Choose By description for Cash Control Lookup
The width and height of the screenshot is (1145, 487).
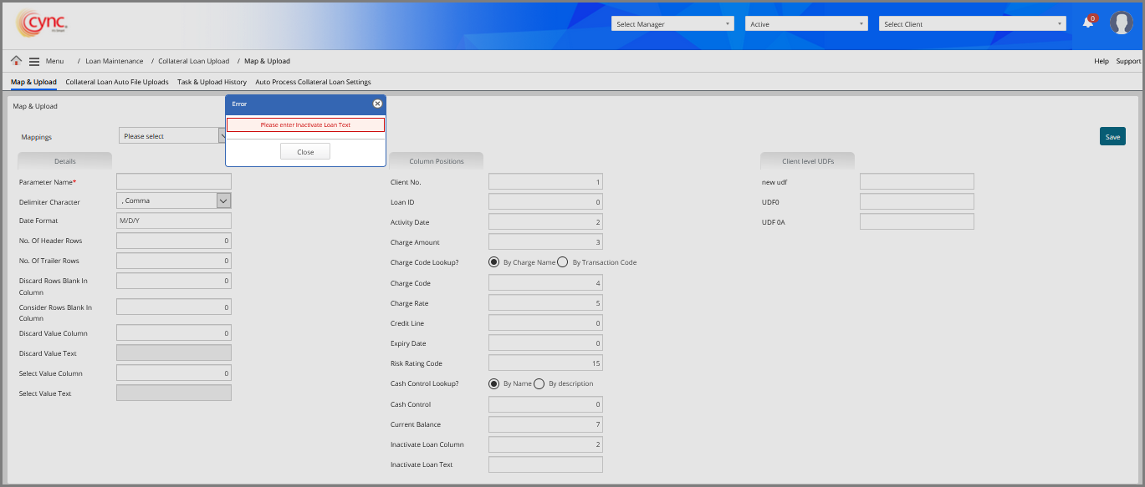click(539, 384)
